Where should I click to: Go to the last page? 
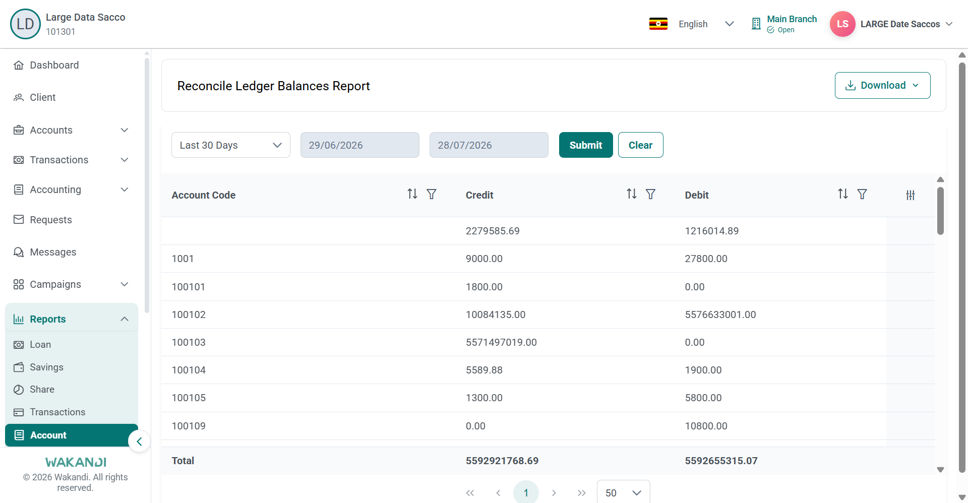pos(582,493)
